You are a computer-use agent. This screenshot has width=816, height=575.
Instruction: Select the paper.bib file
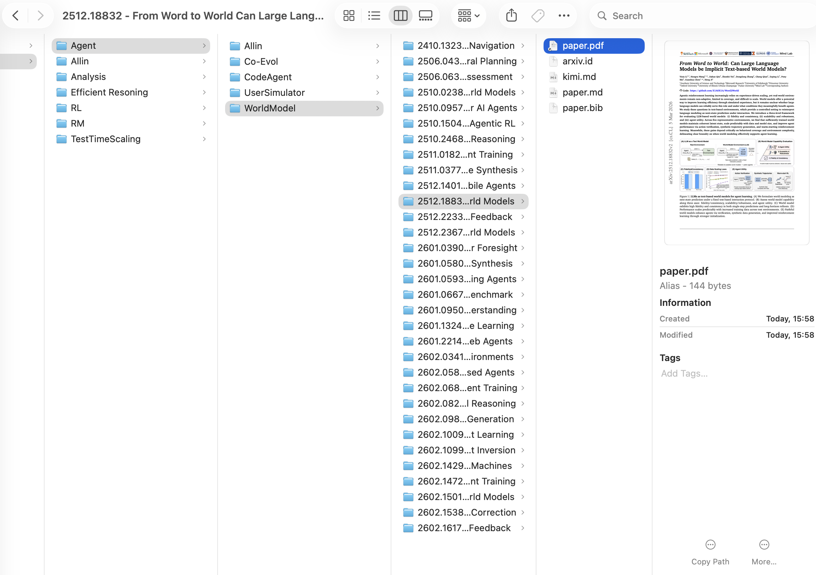(593, 108)
